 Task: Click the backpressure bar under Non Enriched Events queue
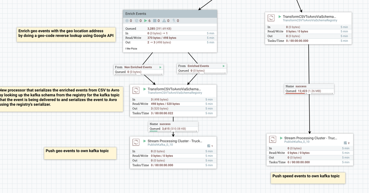coord(139,74)
